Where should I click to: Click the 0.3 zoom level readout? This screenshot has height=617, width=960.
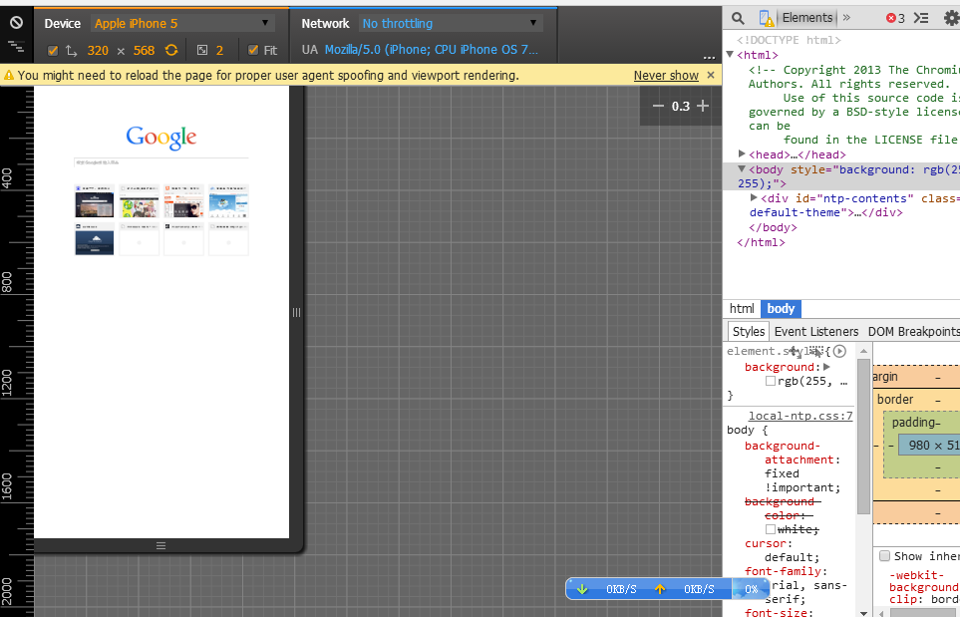[680, 106]
